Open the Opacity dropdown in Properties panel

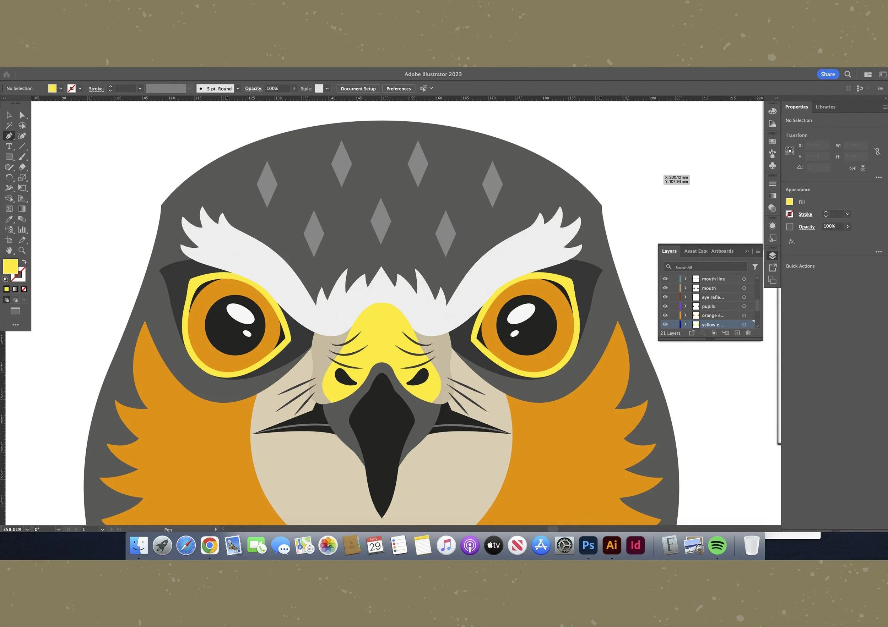tap(848, 226)
